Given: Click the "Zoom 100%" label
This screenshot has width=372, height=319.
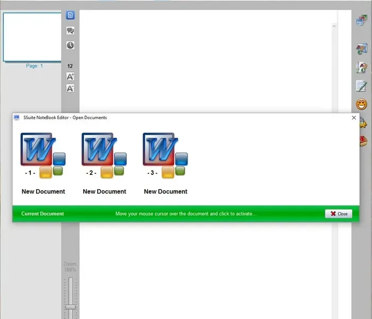Looking at the screenshot, I should (x=70, y=267).
